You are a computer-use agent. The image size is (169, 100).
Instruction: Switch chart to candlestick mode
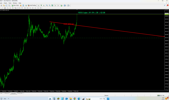click(x=41, y=5)
